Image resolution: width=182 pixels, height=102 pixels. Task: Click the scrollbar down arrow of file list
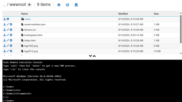click(181, 53)
